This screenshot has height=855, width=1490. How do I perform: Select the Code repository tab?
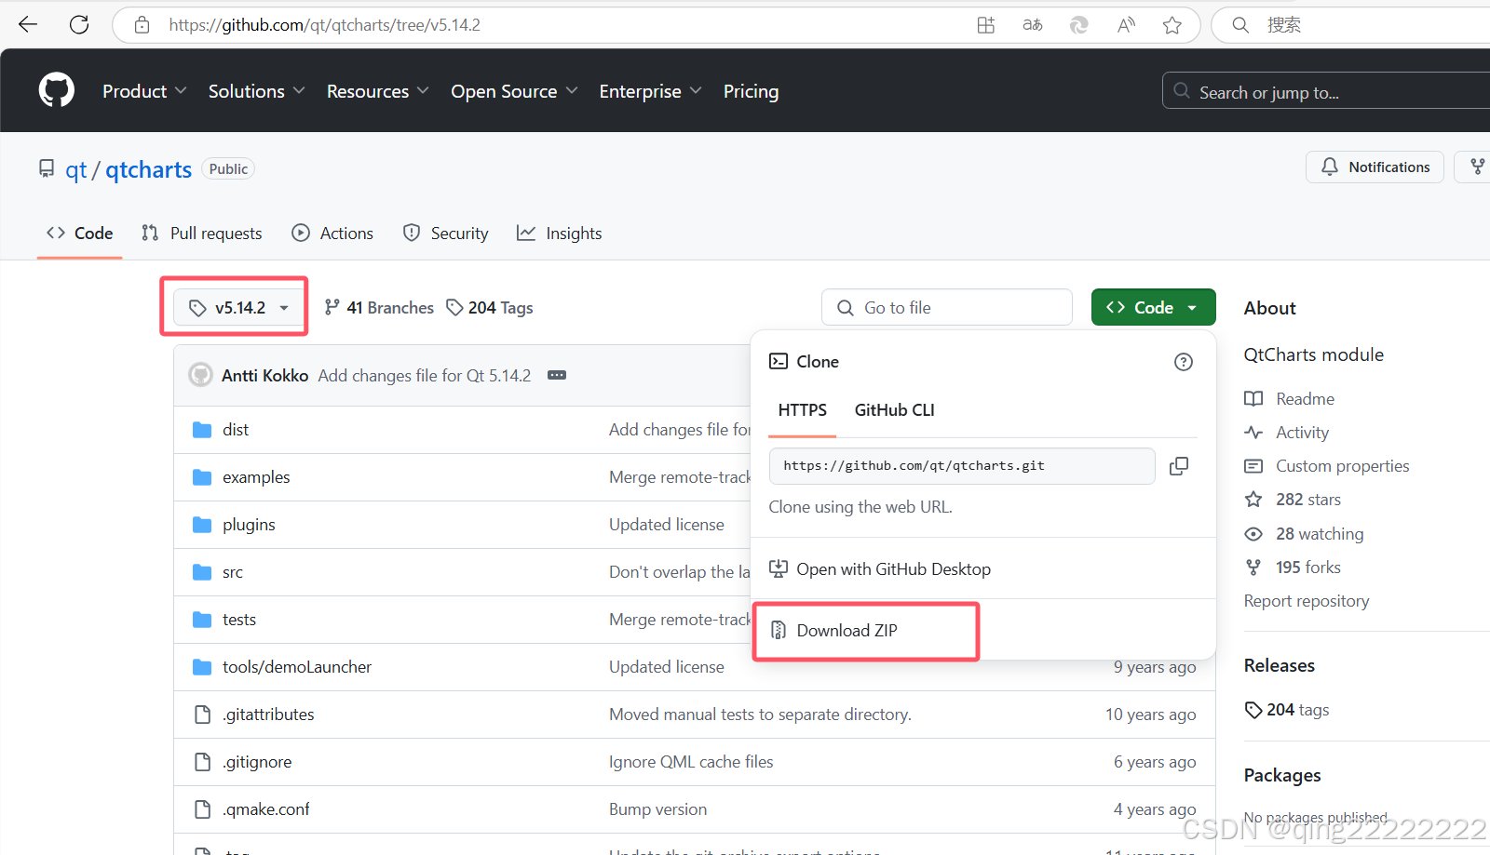[79, 234]
